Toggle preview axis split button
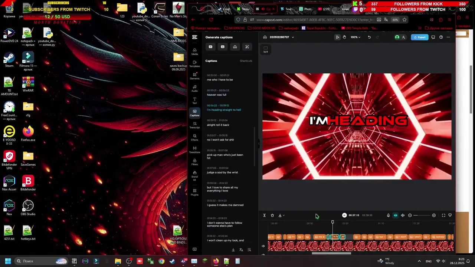Screen dimensions: 475x267 (403, 215)
